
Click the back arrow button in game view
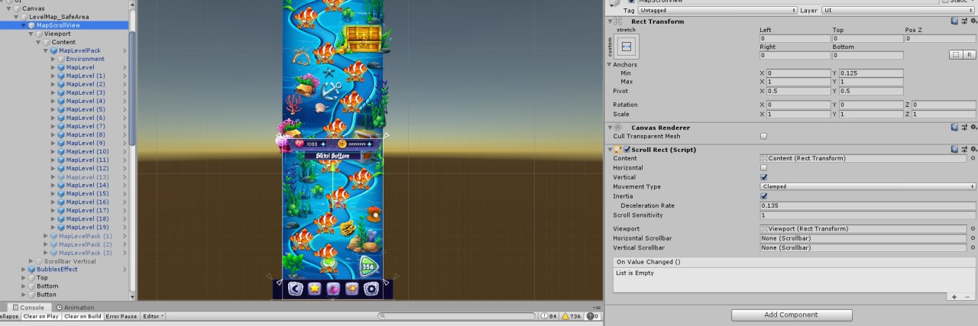(295, 289)
